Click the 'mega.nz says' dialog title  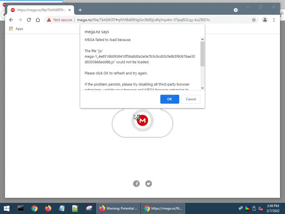[x=97, y=32]
